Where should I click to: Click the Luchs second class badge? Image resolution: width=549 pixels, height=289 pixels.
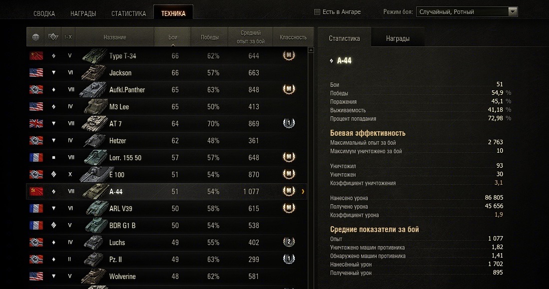[x=288, y=243]
